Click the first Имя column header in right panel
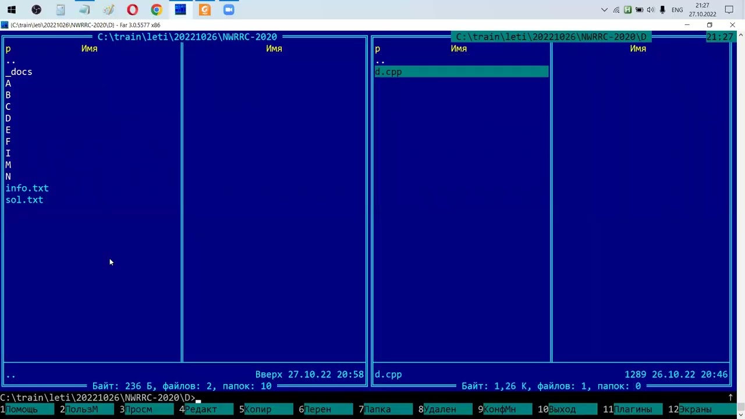Screen dimensions: 745x419 [x=459, y=49]
